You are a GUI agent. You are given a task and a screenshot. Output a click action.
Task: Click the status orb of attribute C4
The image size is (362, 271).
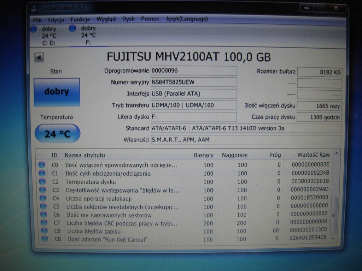[43, 198]
